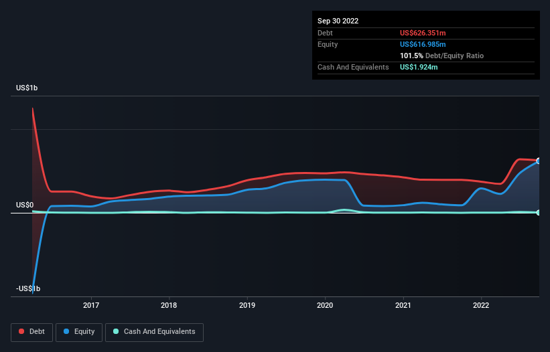
Task: Click the US$626.351m debt value
Action: 423,33
